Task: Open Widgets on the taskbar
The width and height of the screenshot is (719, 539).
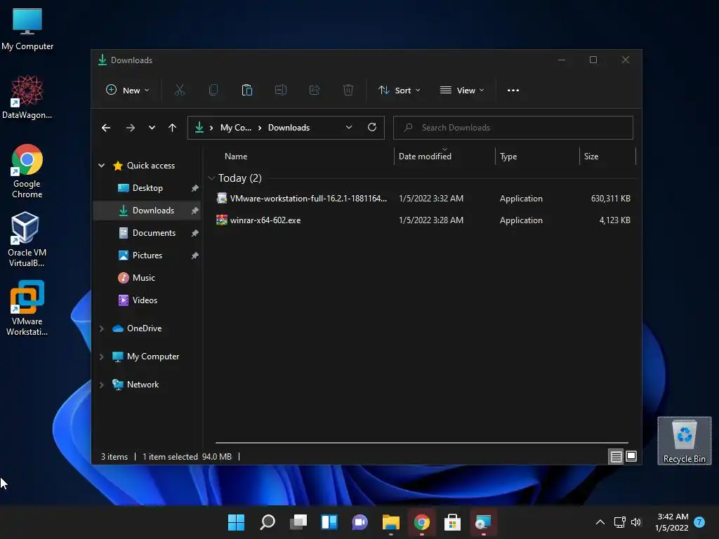Action: (x=329, y=522)
